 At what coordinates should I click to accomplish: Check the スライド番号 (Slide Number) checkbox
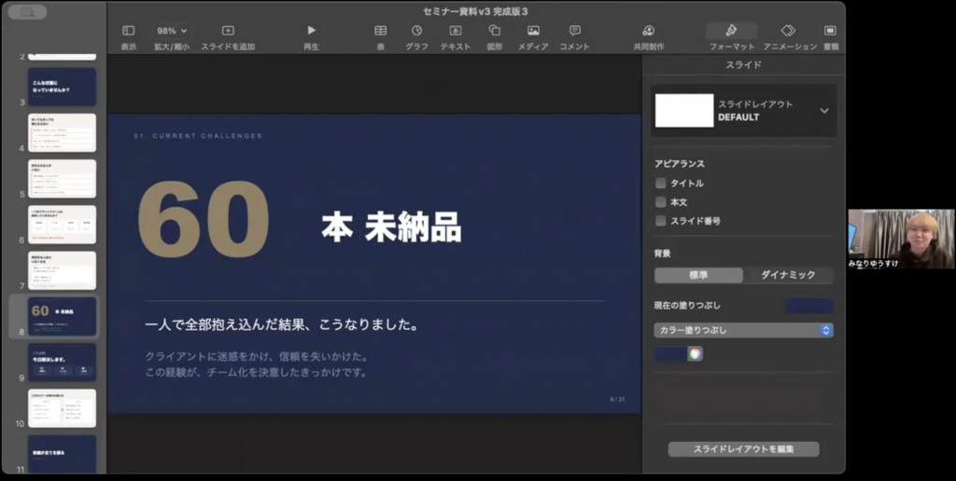pyautogui.click(x=661, y=221)
